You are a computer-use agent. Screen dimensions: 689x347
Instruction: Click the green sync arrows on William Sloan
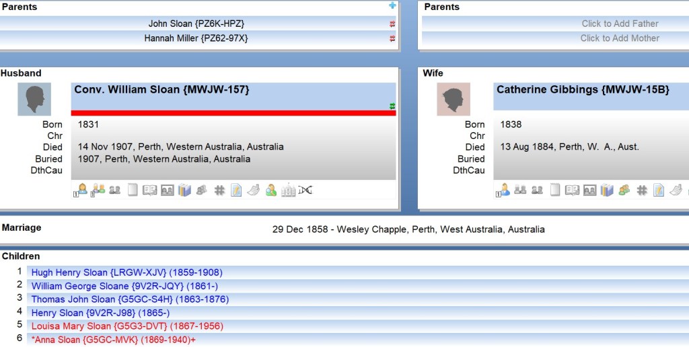(x=392, y=106)
